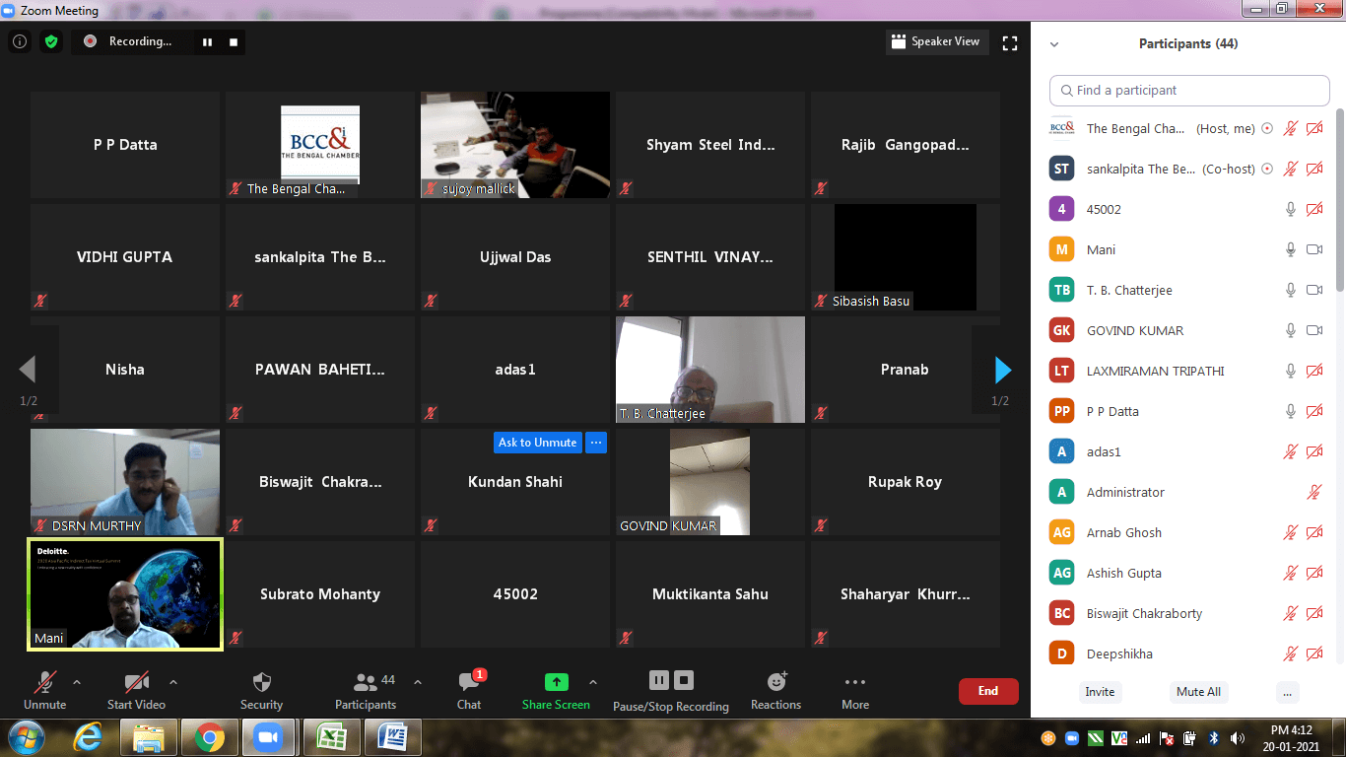Open Word from taskbar
Viewport: 1346px width, 757px height.
point(392,737)
